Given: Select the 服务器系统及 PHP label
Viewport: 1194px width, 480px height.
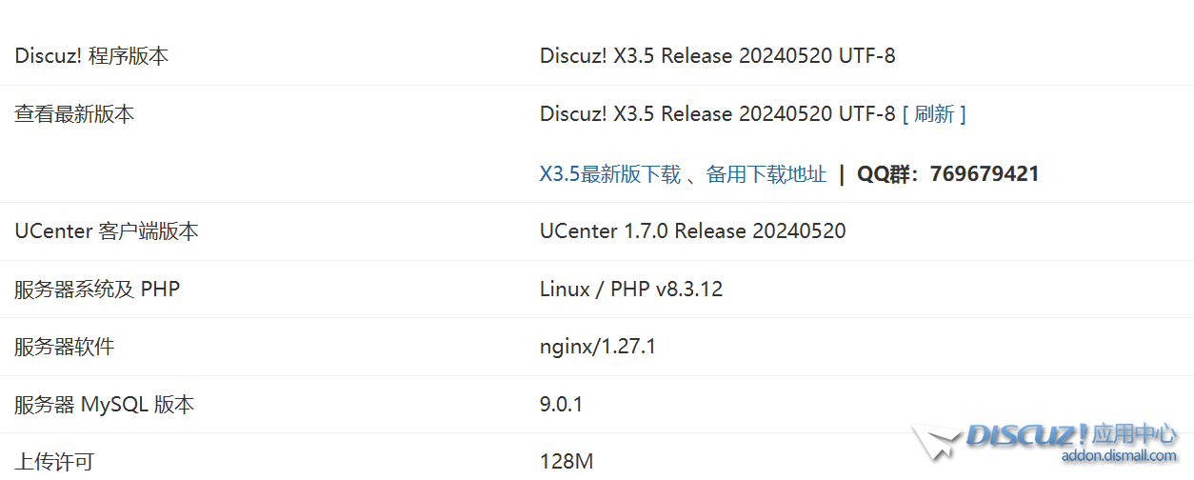Looking at the screenshot, I should [97, 290].
